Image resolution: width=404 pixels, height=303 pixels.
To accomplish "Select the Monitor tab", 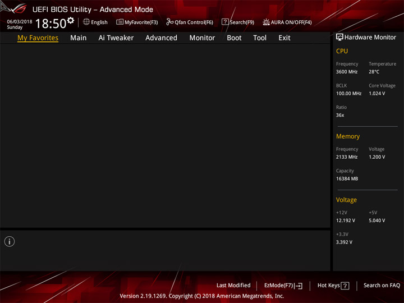I will [x=202, y=38].
